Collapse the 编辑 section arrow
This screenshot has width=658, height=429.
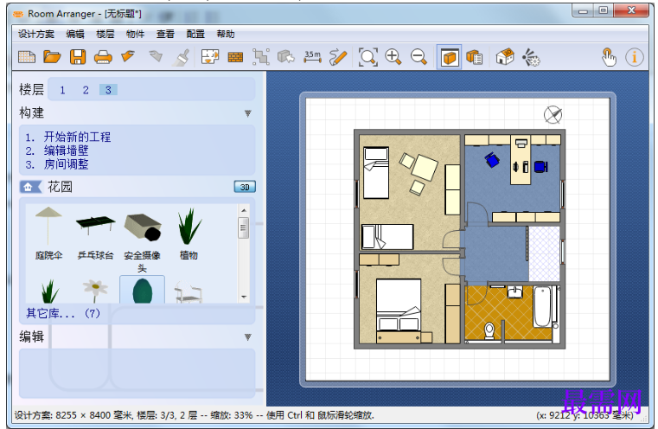[x=248, y=336]
